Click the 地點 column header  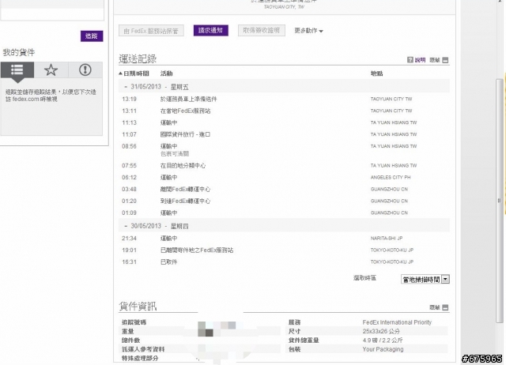point(376,73)
